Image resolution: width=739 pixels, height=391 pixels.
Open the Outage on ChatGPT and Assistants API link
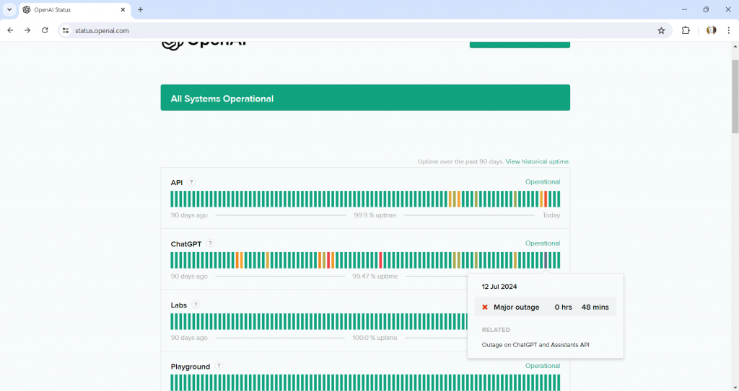pos(535,345)
